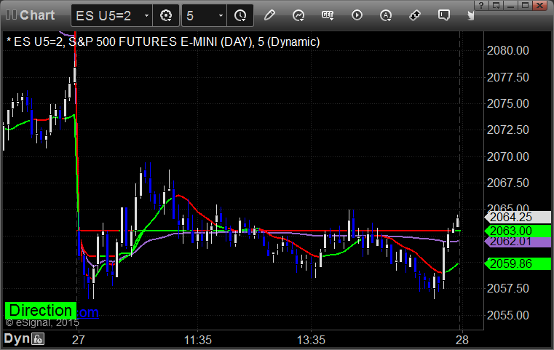The height and width of the screenshot is (350, 554).
Task: Click the 2064.25 last price marker
Action: coord(518,218)
